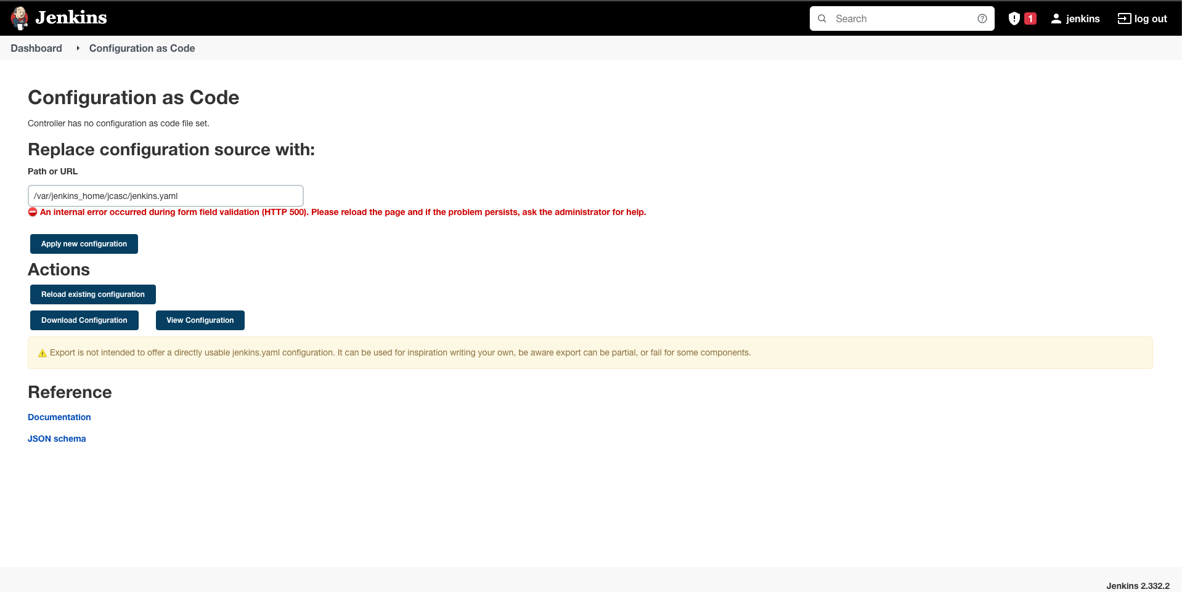The height and width of the screenshot is (592, 1182).
Task: Click the warning triangle in the export notice
Action: [43, 352]
